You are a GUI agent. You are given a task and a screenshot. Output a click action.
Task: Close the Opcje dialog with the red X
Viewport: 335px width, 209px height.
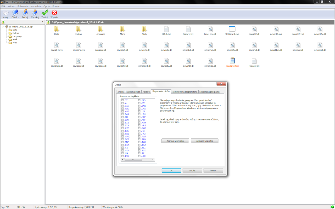point(221,84)
